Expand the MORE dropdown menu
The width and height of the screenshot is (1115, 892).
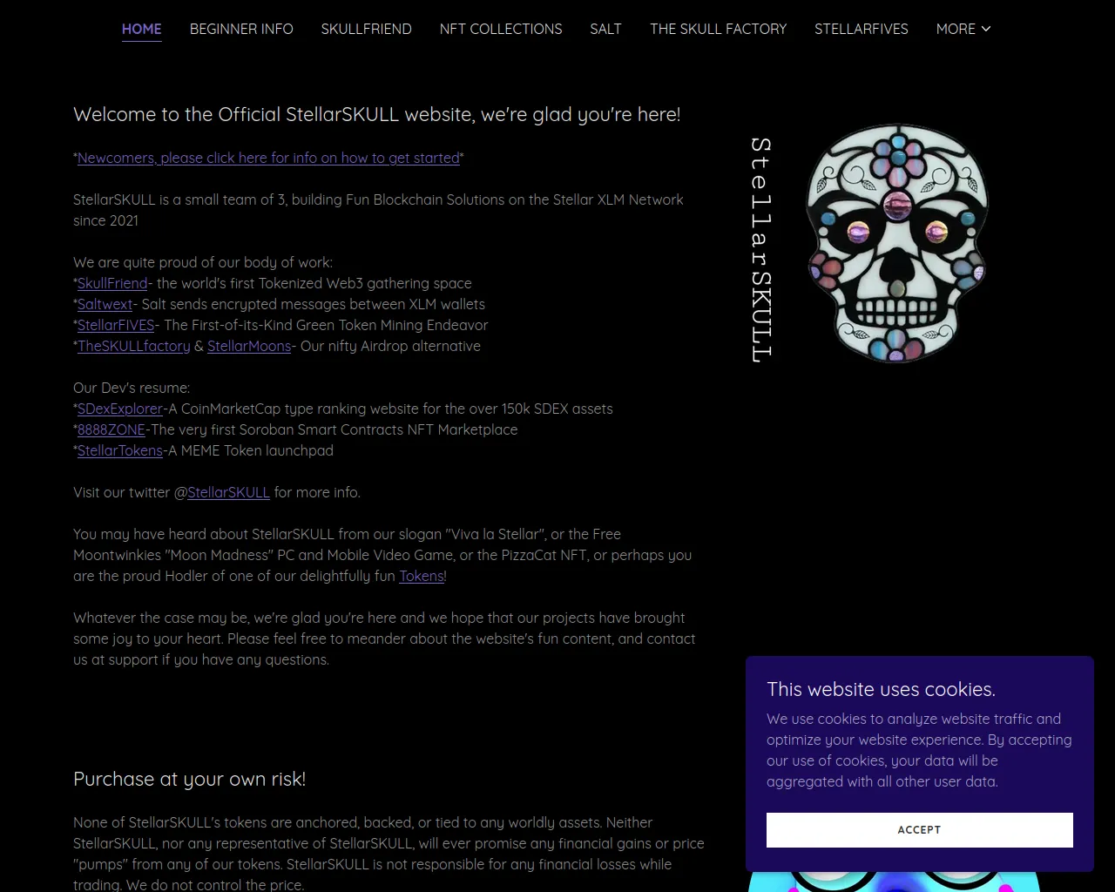pos(963,29)
